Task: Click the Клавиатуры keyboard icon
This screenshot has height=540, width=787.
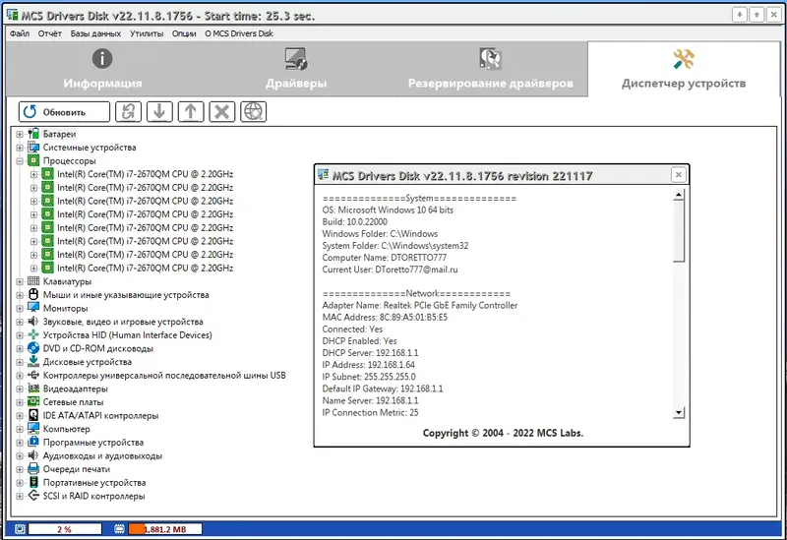Action: pos(33,281)
